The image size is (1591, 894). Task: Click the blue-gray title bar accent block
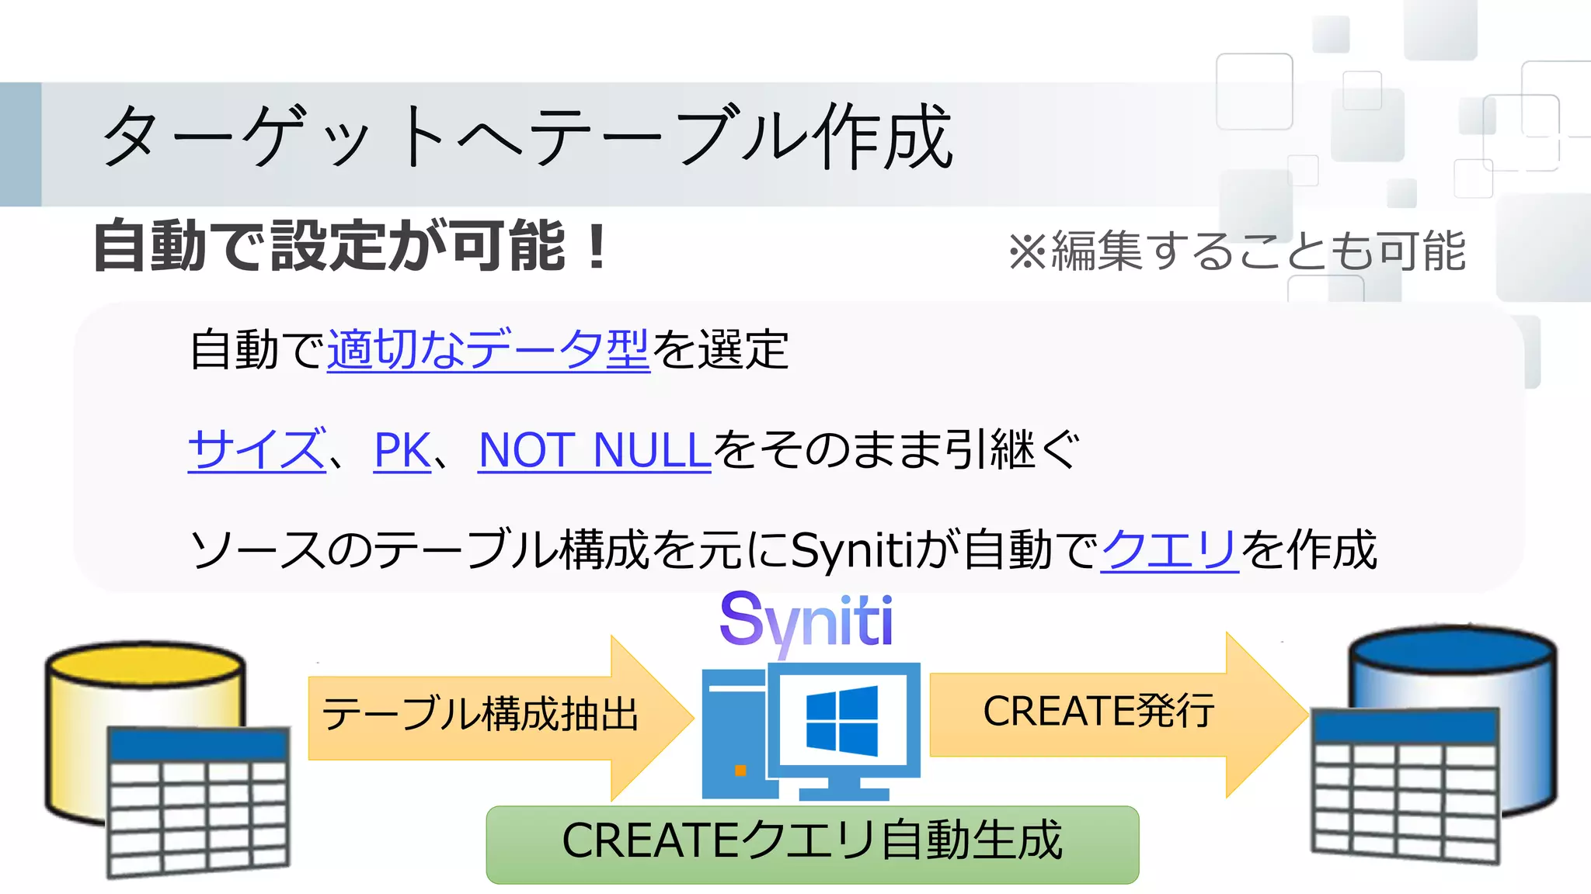coord(20,144)
